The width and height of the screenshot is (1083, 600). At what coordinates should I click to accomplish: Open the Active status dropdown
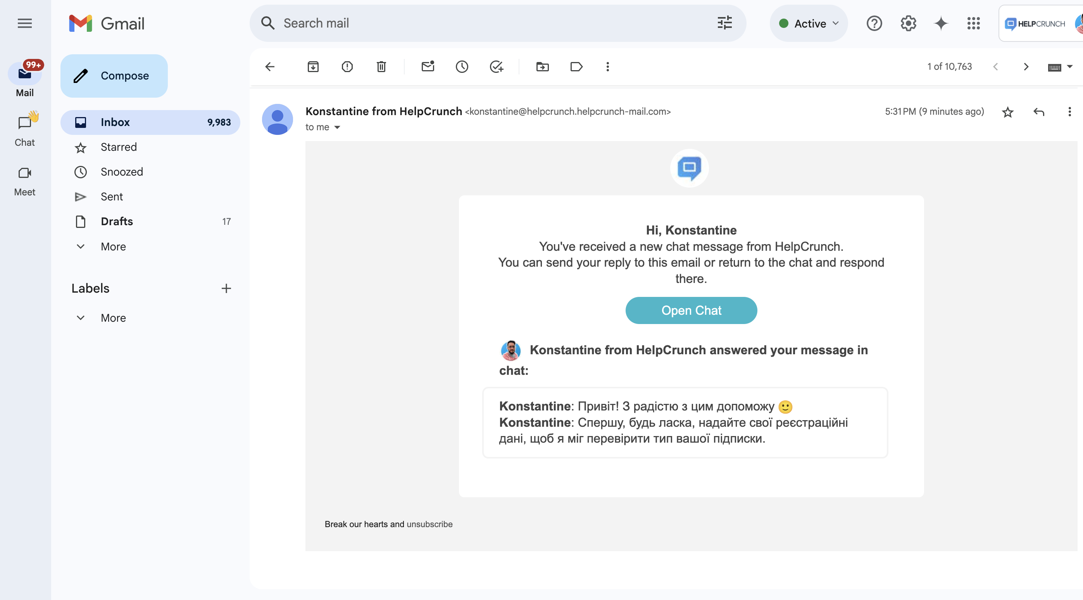click(x=809, y=24)
